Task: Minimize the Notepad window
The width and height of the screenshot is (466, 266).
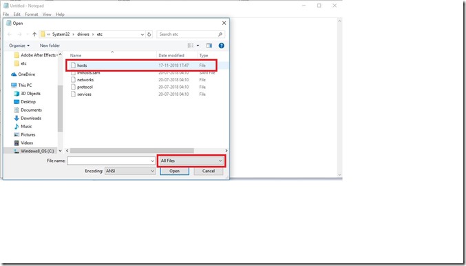Action: 304,6
